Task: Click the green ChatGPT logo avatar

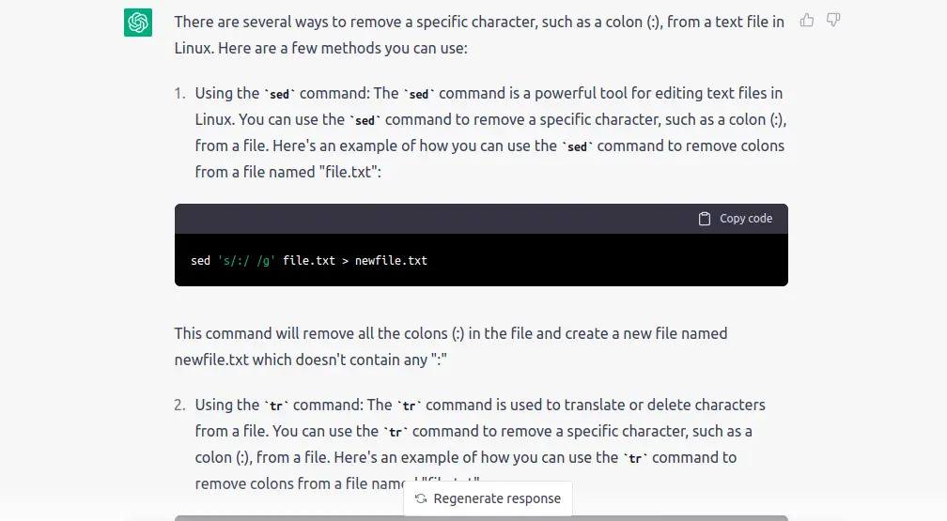Action: coord(138,23)
